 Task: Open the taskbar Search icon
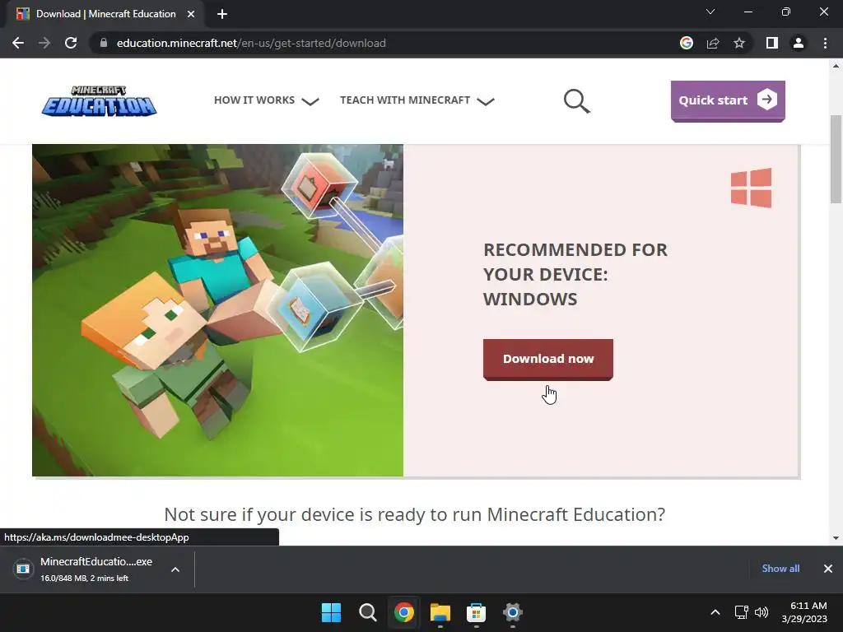[x=368, y=612]
